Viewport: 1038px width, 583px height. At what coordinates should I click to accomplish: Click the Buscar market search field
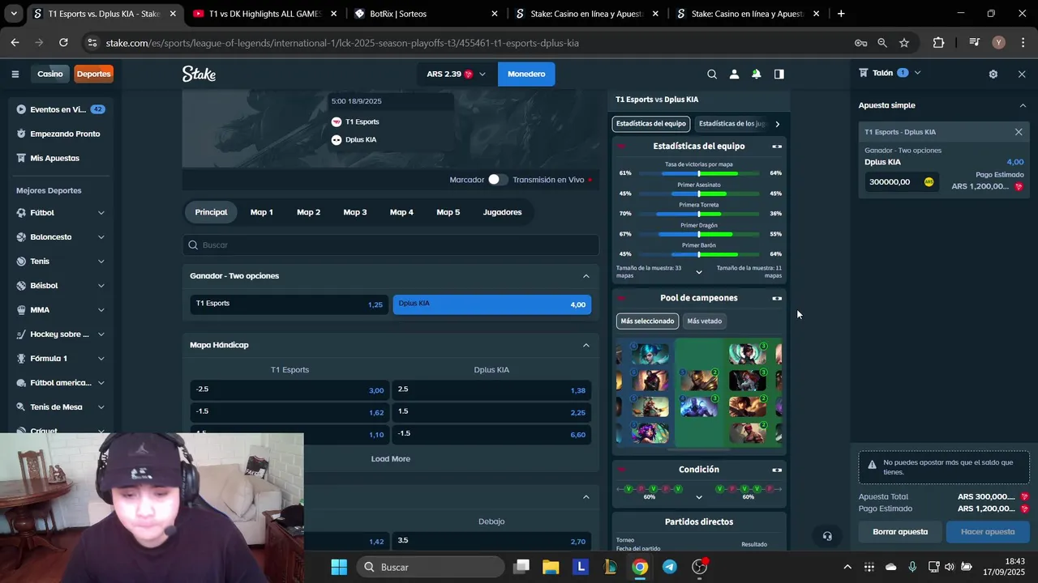coord(391,245)
